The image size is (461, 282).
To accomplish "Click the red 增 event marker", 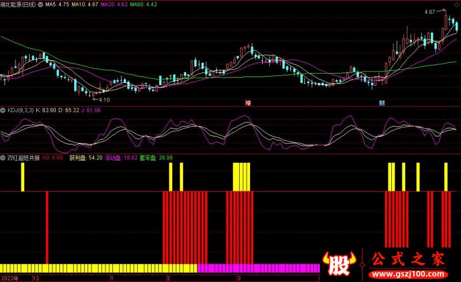I will pos(248,103).
